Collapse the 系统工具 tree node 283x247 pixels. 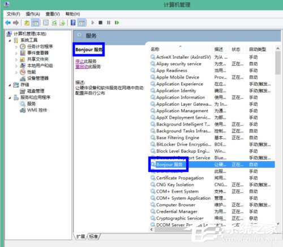coord(10,40)
